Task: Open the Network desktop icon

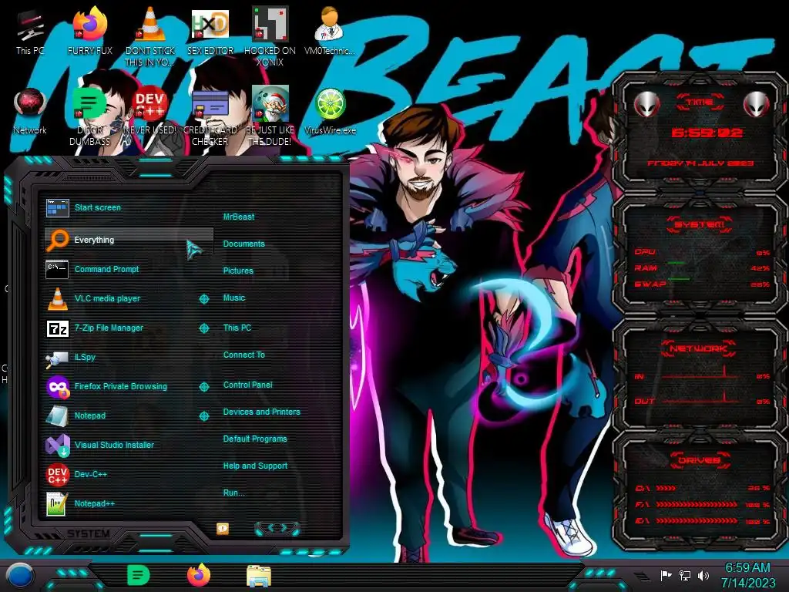Action: 30,112
